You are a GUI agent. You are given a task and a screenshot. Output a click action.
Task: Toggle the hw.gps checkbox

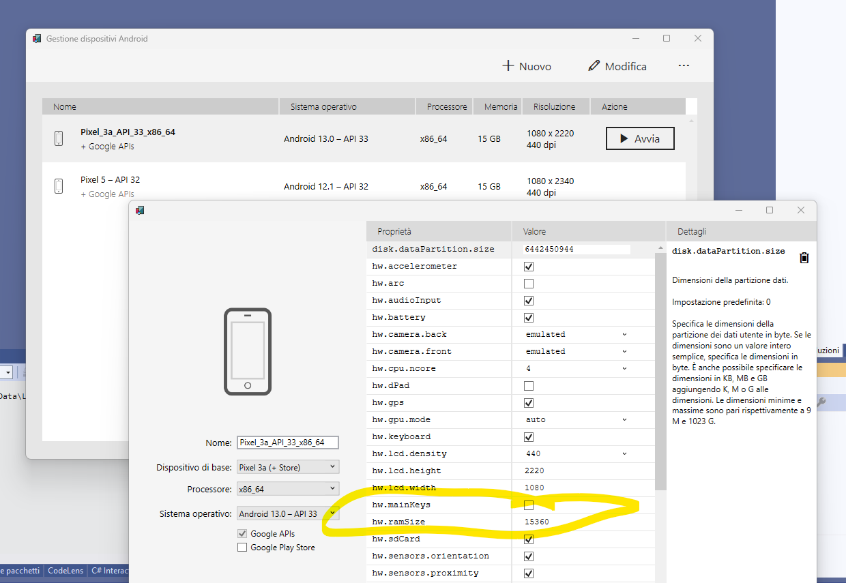pyautogui.click(x=529, y=403)
